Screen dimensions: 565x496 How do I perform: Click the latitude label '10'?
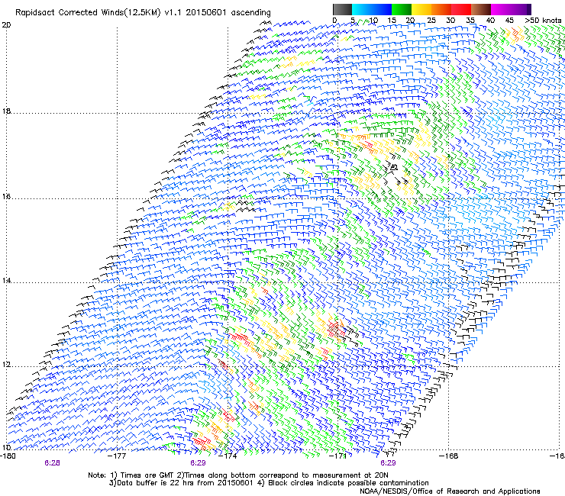[6, 447]
